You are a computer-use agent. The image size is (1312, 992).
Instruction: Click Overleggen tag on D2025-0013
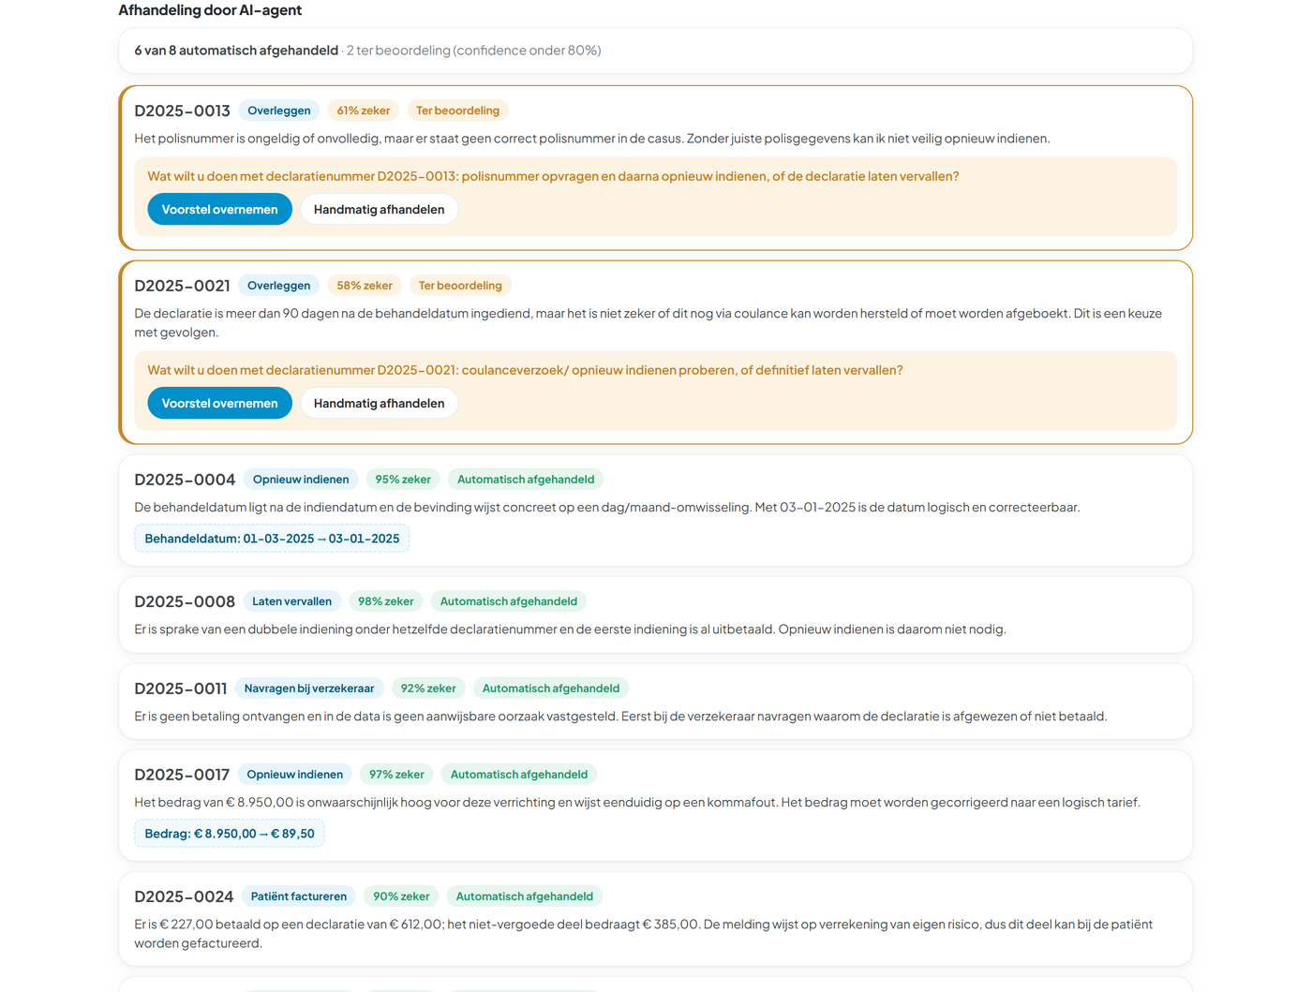pyautogui.click(x=279, y=111)
